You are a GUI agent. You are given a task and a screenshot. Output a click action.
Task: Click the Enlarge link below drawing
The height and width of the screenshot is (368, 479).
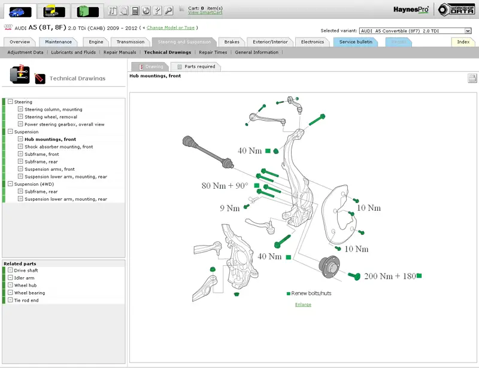click(x=303, y=305)
